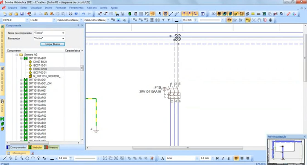Switch to Símbolo tab
Viewport: 307px width, 165px height.
click(35, 147)
